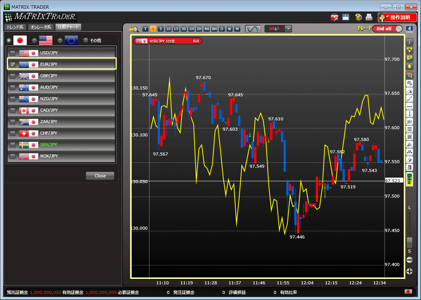This screenshot has width=421, height=300.
Task: Click the trash can delete icon
Action: click(409, 168)
